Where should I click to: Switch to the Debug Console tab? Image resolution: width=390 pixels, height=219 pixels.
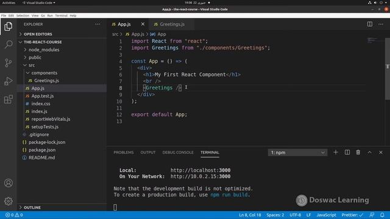(x=178, y=153)
